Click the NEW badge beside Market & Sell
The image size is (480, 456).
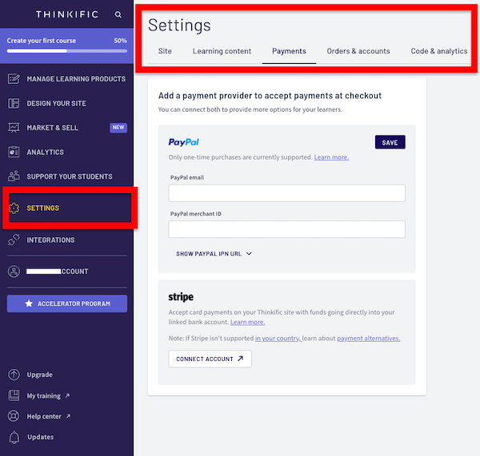tap(118, 128)
